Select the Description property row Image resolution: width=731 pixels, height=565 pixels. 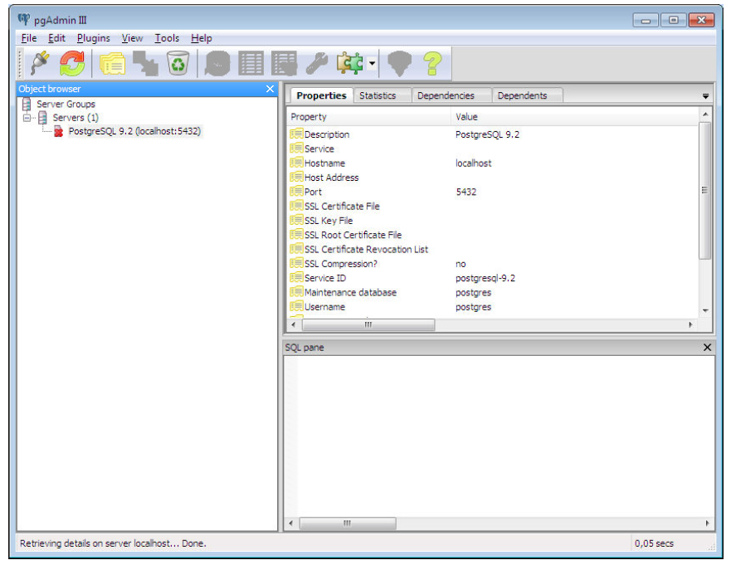pos(493,134)
